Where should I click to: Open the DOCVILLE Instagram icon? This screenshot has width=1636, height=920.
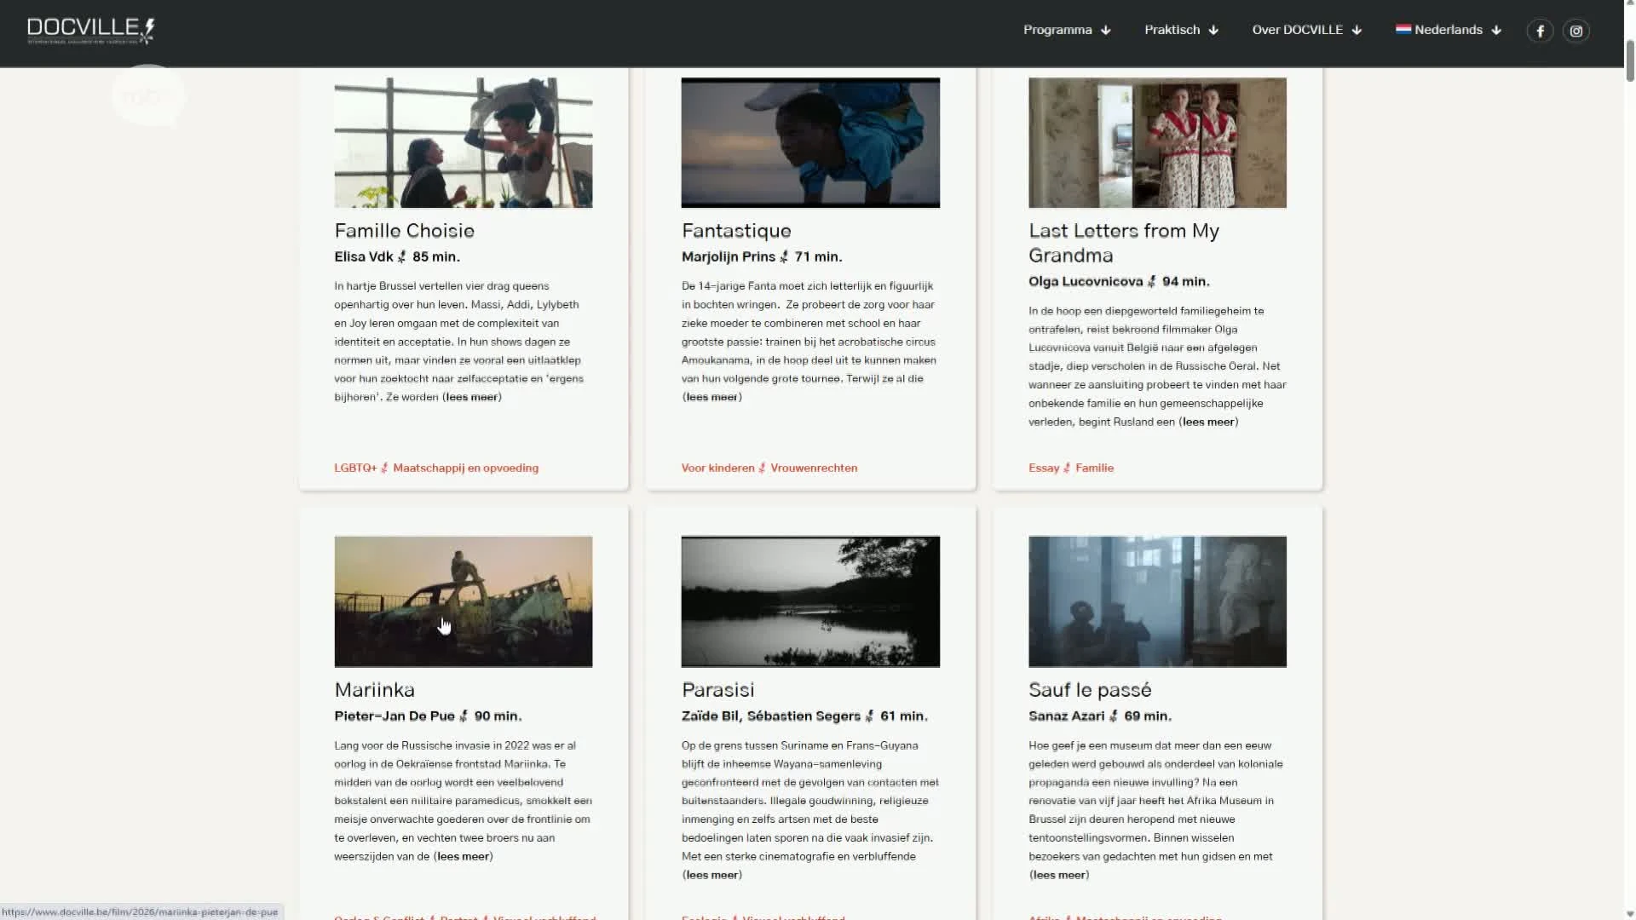1576,30
